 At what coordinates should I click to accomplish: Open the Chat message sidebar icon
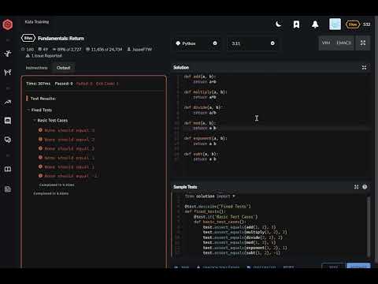(8, 121)
